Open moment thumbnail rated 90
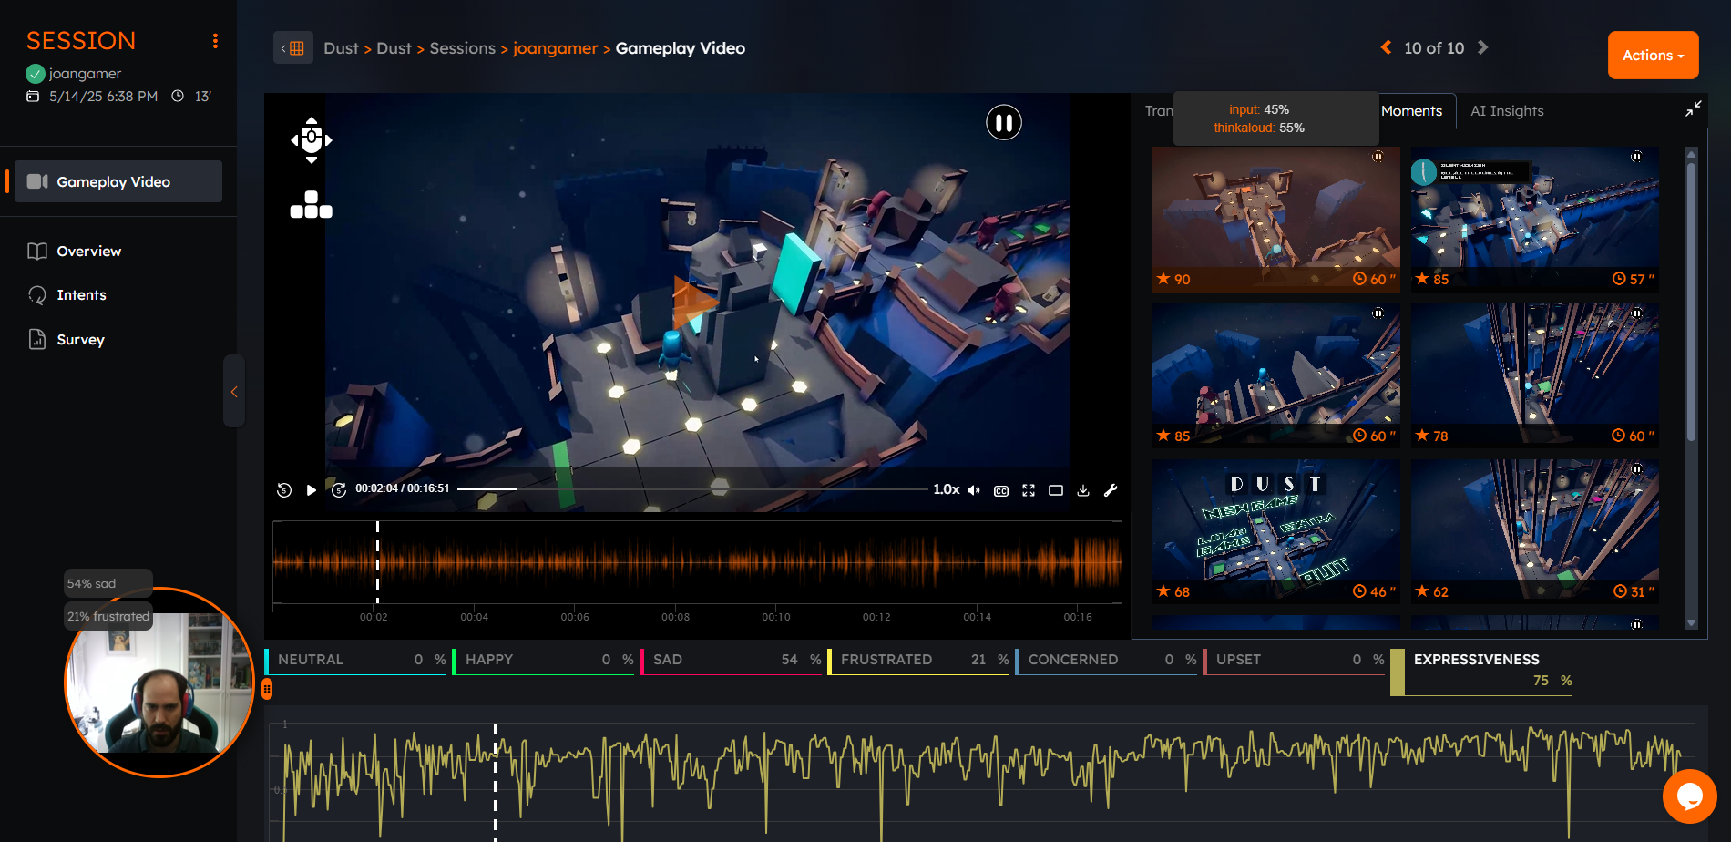 coord(1275,220)
